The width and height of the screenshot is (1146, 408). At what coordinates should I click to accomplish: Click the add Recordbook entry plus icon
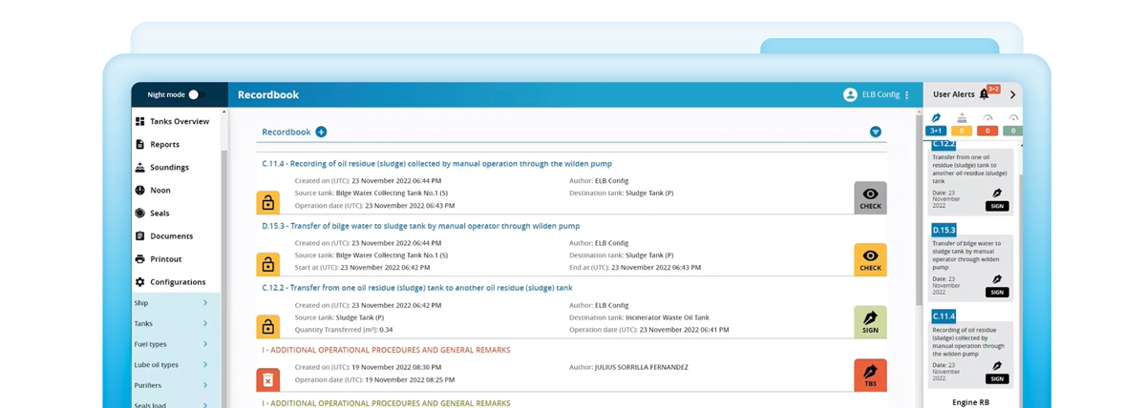[321, 132]
